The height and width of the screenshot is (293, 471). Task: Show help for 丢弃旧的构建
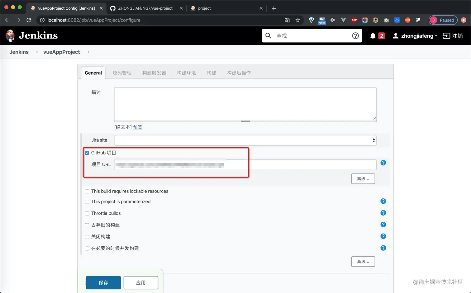383,225
